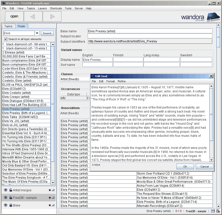Open the search field history dropdown
The height and width of the screenshot is (215, 222).
click(x=37, y=33)
